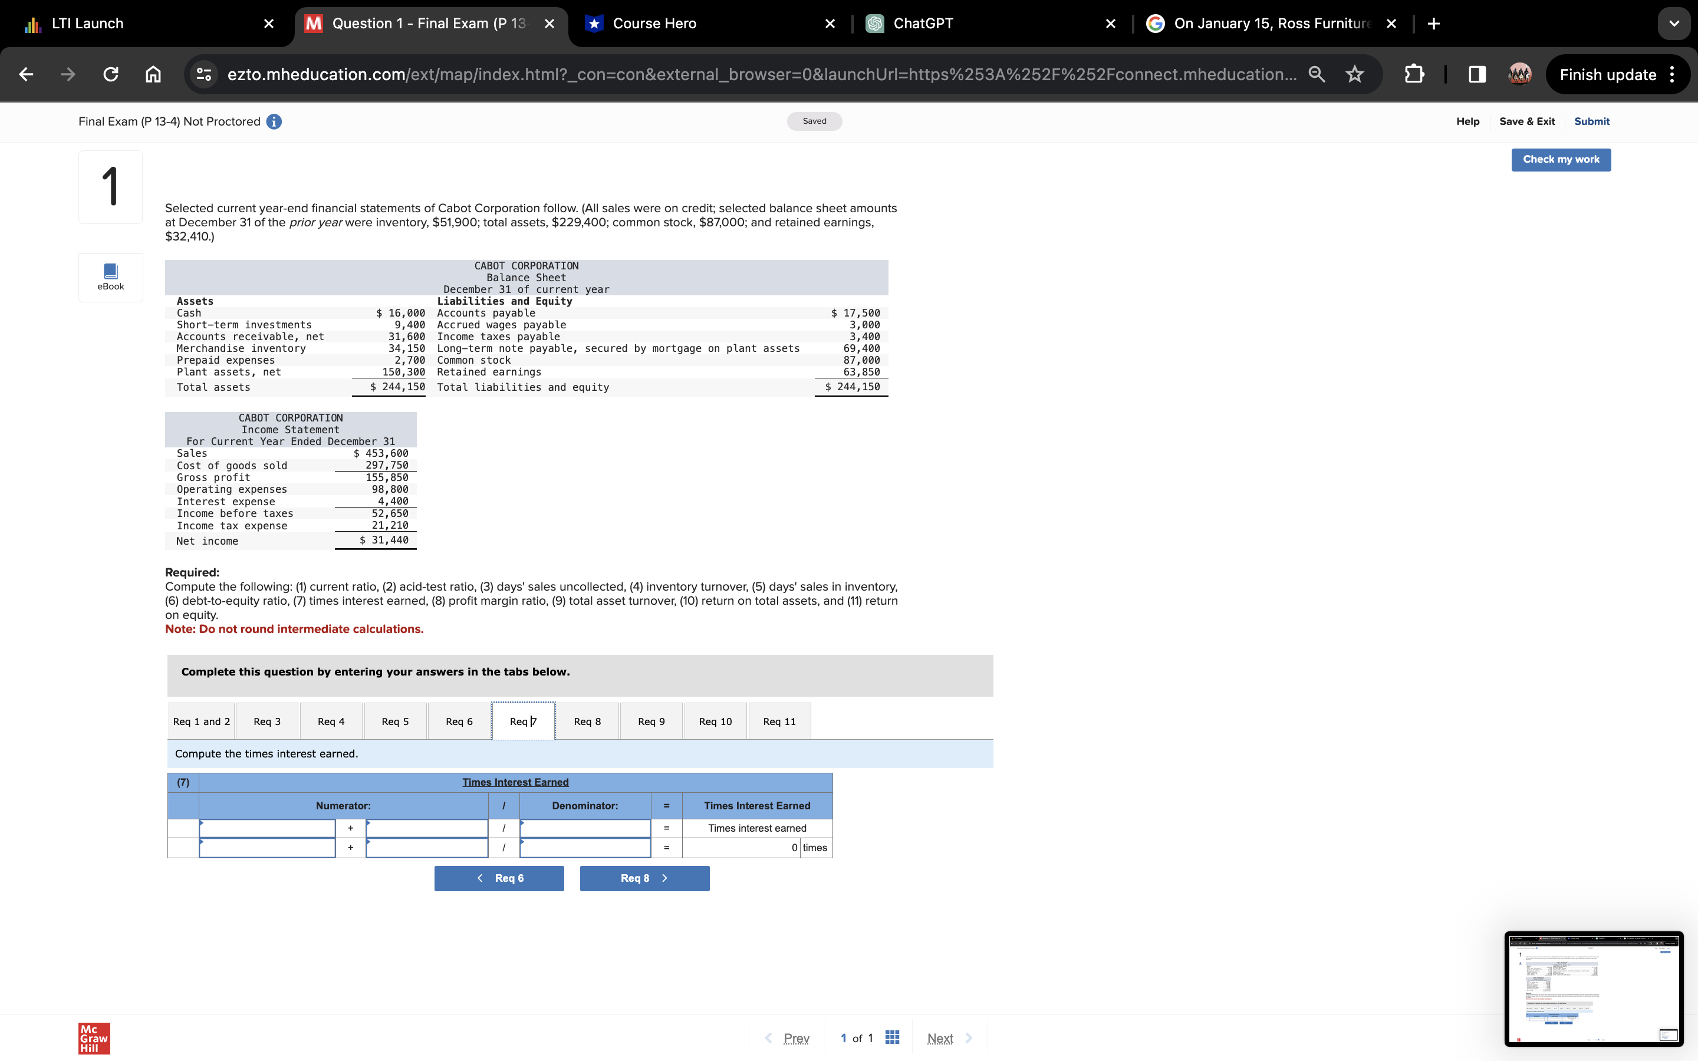Open the eBook panel
1698x1061 pixels.
(110, 277)
